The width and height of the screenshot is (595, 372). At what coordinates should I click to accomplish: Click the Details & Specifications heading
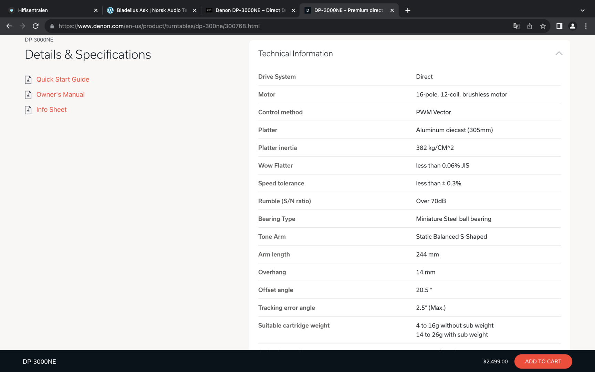click(x=88, y=55)
